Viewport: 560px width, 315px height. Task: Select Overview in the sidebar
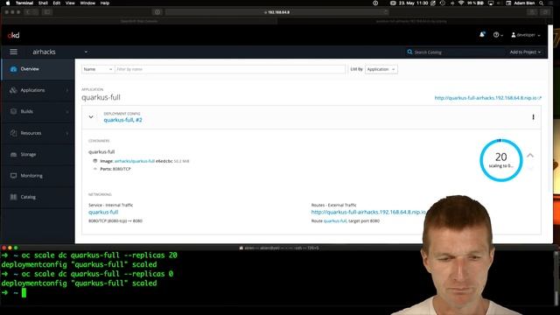[x=38, y=69]
